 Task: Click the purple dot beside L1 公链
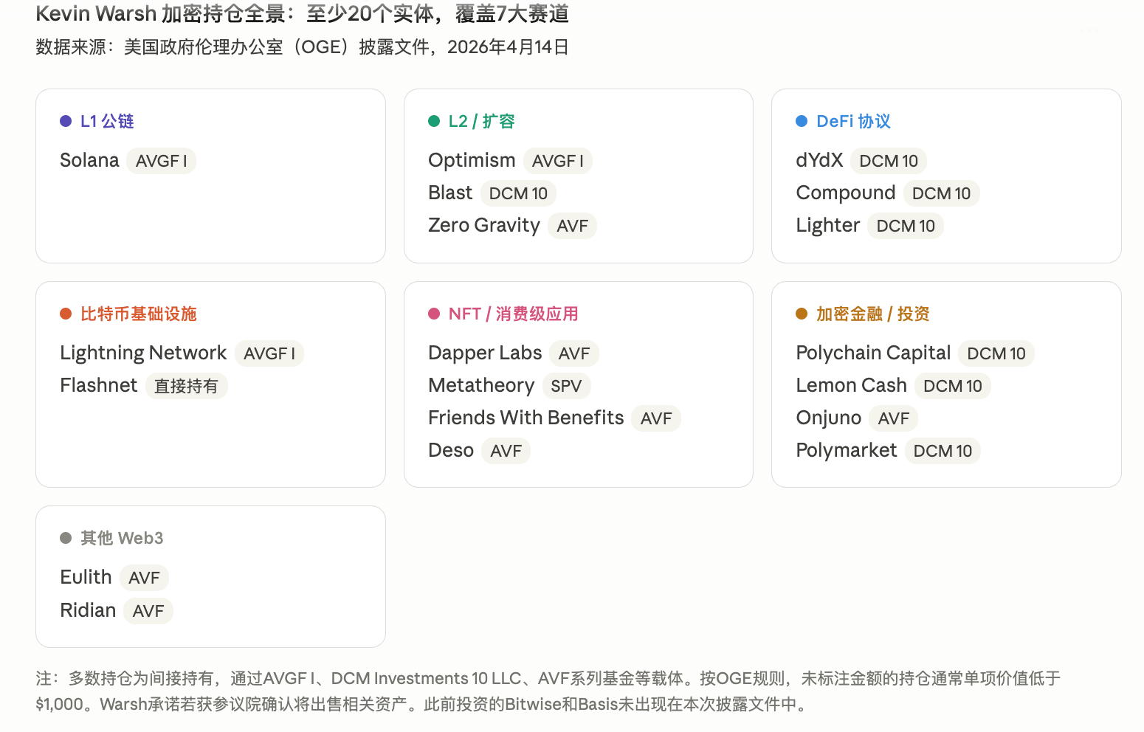coord(66,121)
